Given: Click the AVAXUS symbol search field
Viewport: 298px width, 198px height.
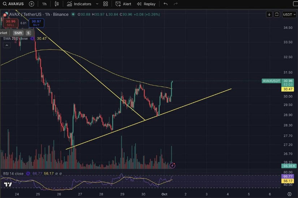Looking at the screenshot, I should (x=15, y=4).
